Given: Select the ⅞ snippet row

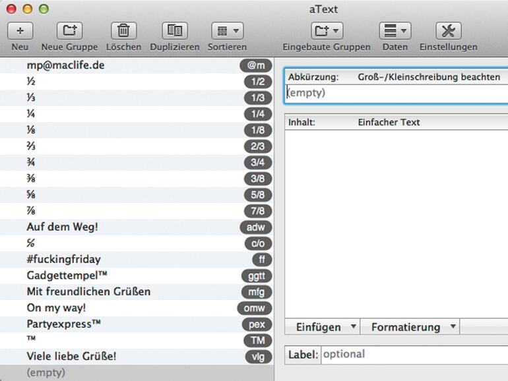Looking at the screenshot, I should pyautogui.click(x=136, y=211).
